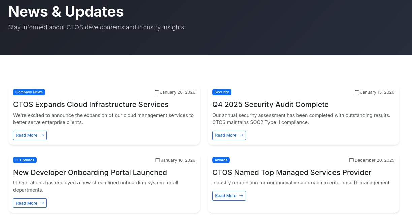
Task: Click summary about streamlined onboarding system
Action: (96, 186)
